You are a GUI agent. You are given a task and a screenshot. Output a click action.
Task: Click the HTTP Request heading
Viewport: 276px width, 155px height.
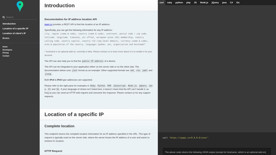(x=53, y=151)
